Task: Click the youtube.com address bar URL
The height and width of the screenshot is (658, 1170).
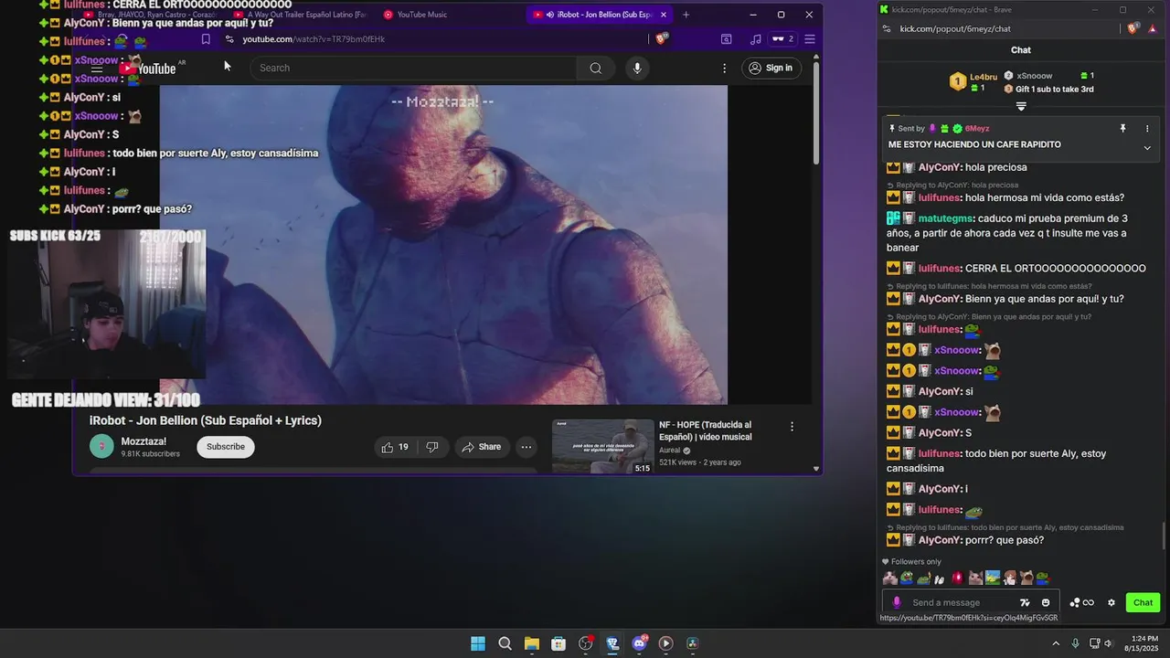Action: click(x=314, y=39)
